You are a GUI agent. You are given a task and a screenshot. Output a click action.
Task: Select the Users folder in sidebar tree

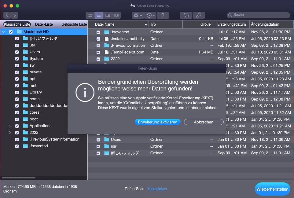point(35,52)
